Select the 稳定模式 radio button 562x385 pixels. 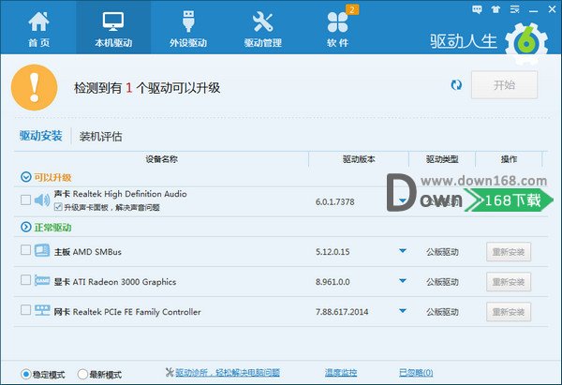pyautogui.click(x=26, y=375)
